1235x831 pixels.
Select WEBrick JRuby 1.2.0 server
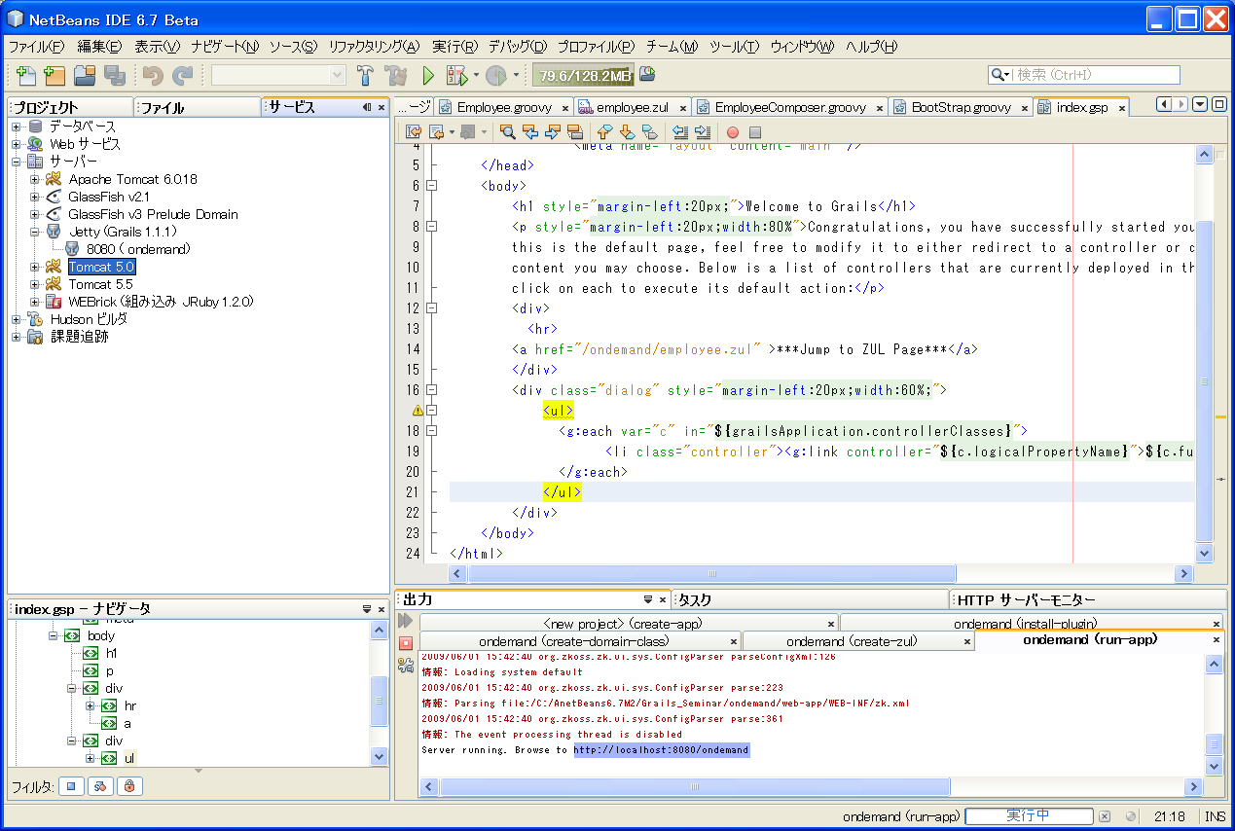(x=161, y=302)
